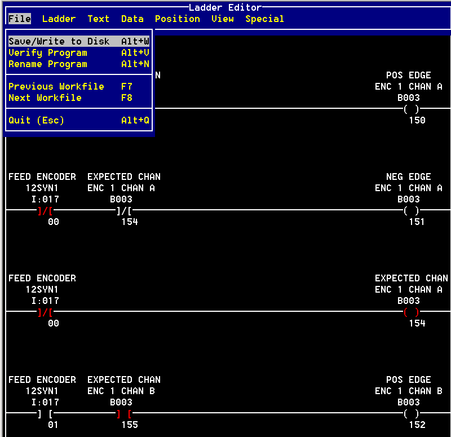Open the Data menu
Screen dimensions: 451x437
pyautogui.click(x=132, y=19)
